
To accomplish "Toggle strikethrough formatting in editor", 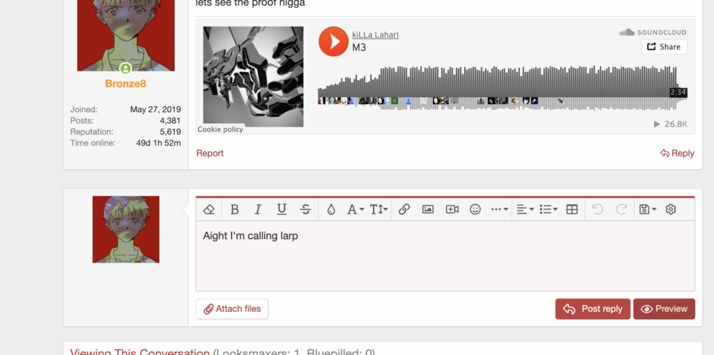I will [306, 209].
